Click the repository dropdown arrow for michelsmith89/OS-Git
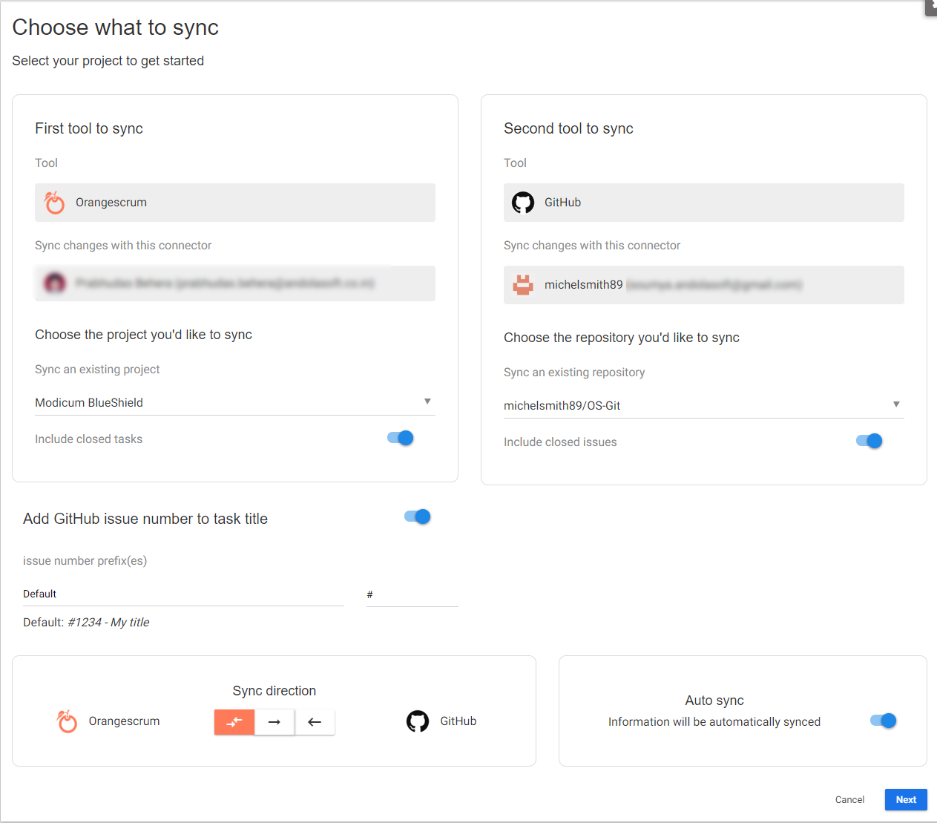 tap(896, 404)
